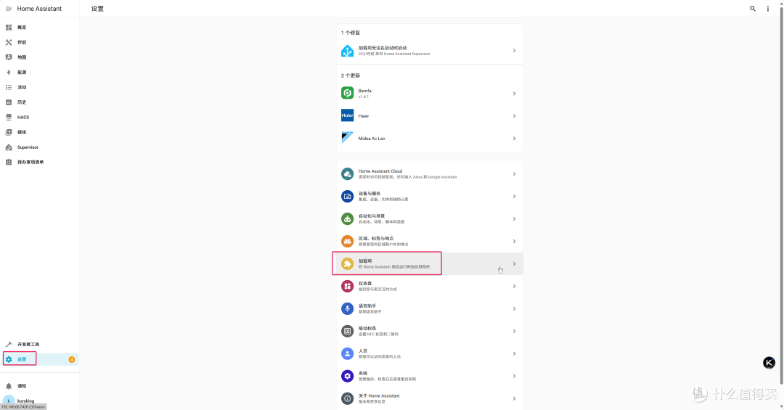Open the koryking user profile

(25, 401)
